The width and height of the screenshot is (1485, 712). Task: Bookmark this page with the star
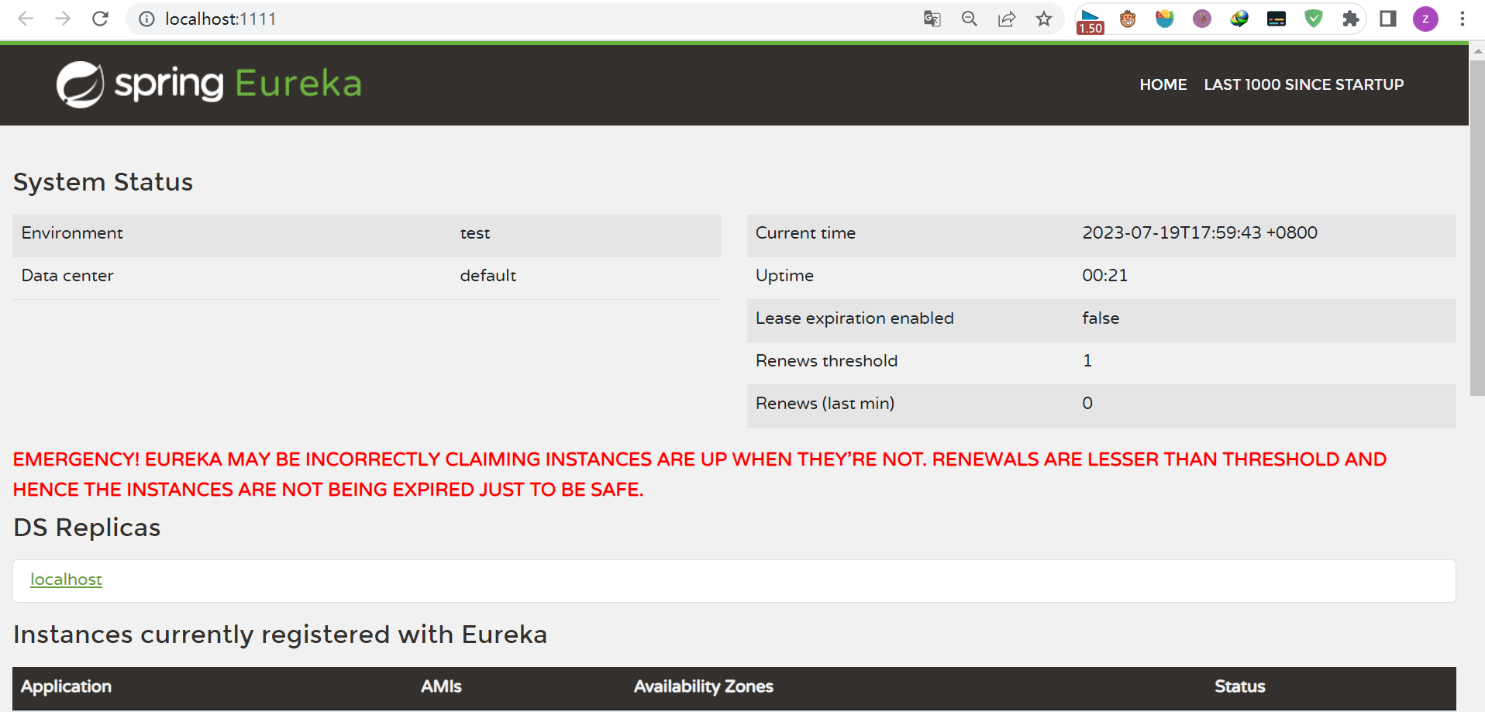tap(1044, 19)
